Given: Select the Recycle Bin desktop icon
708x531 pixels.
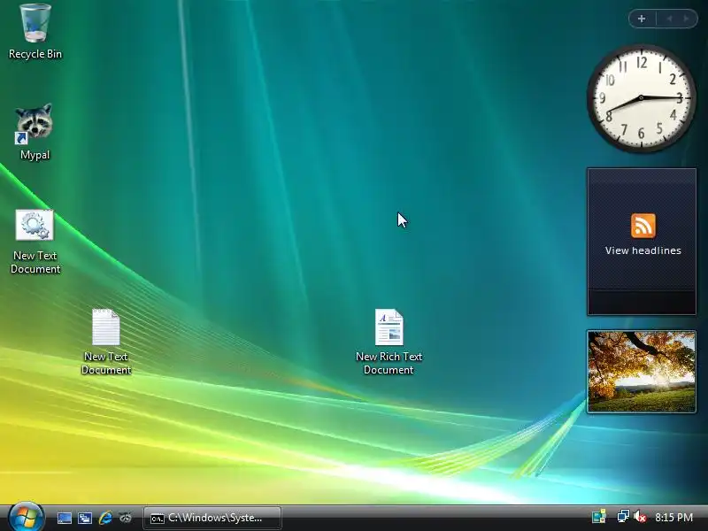Looking at the screenshot, I should pos(35,32).
